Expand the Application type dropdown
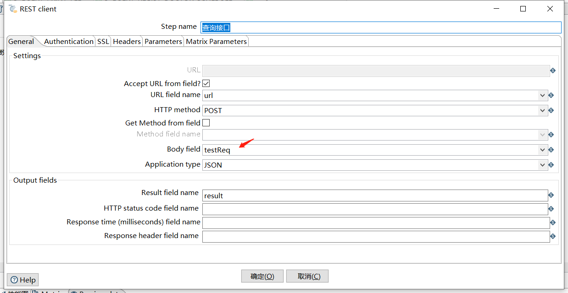Screen dimensions: 568x293 542,165
